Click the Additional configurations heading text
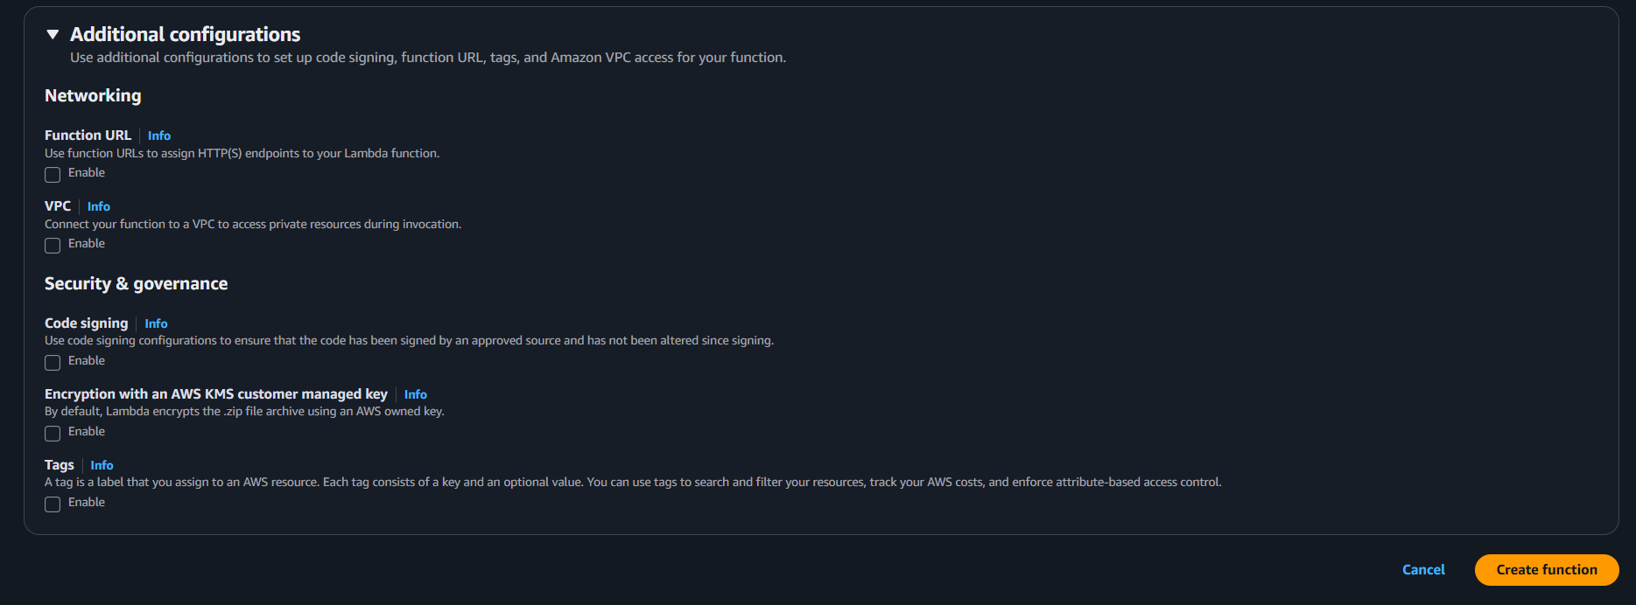Image resolution: width=1636 pixels, height=605 pixels. (x=186, y=35)
